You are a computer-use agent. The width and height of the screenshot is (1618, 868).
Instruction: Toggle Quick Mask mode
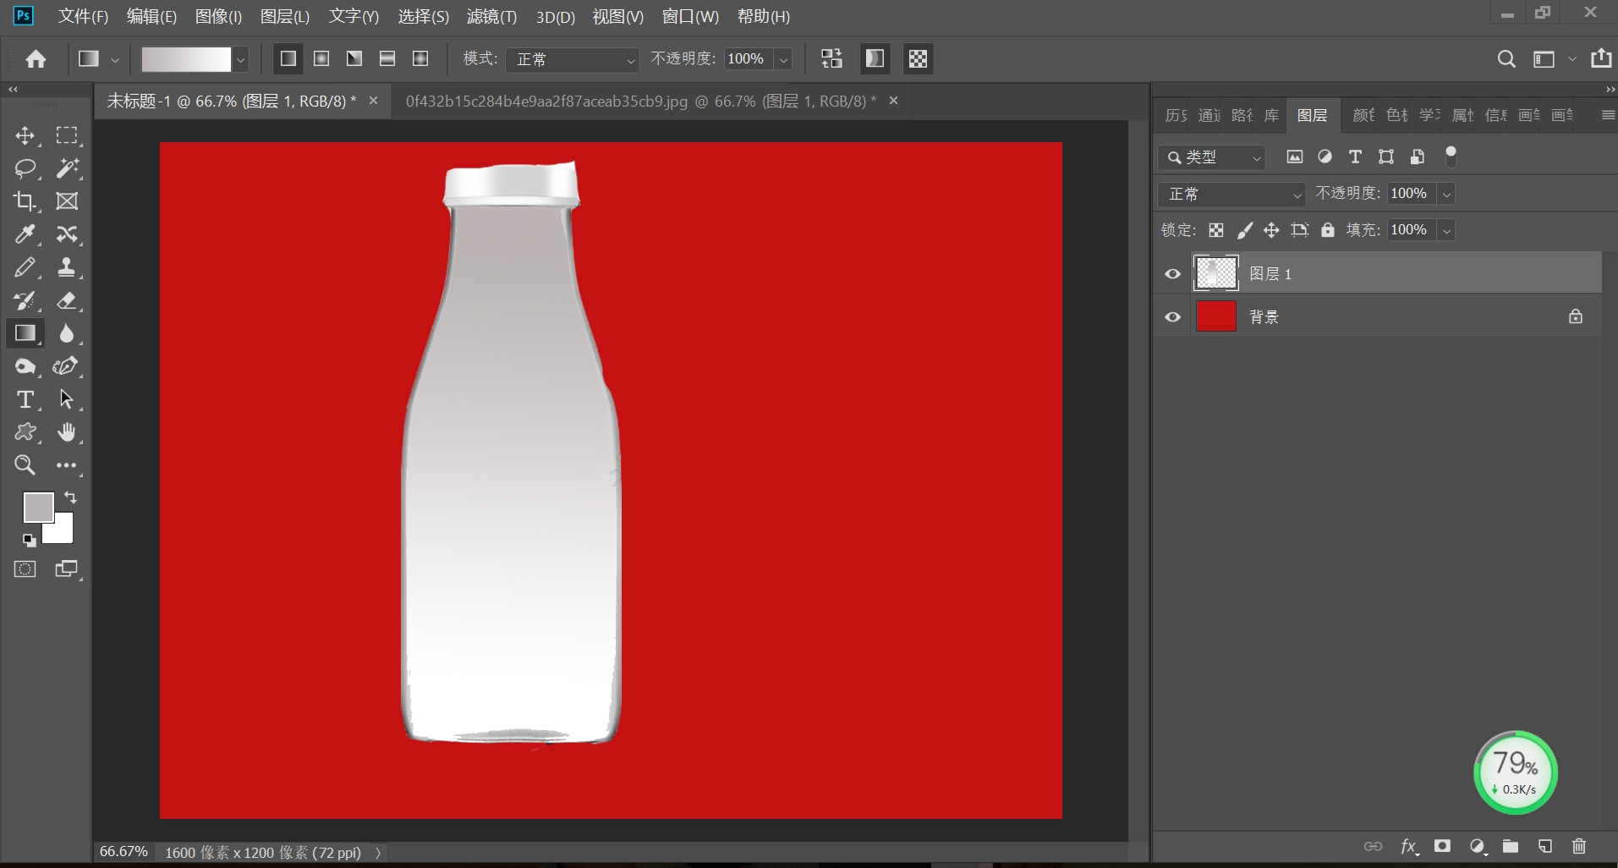[x=25, y=569]
